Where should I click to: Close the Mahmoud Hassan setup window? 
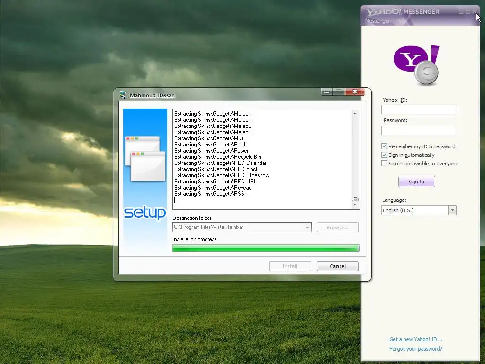click(355, 91)
